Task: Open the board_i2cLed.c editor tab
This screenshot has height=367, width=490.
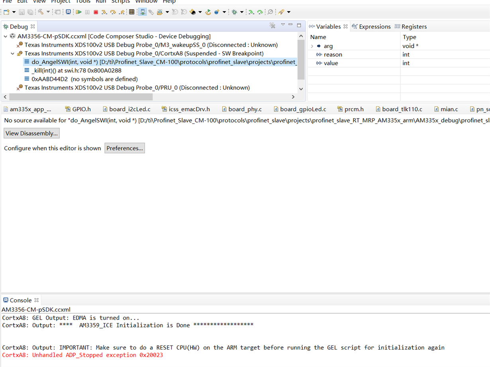Action: coord(127,109)
